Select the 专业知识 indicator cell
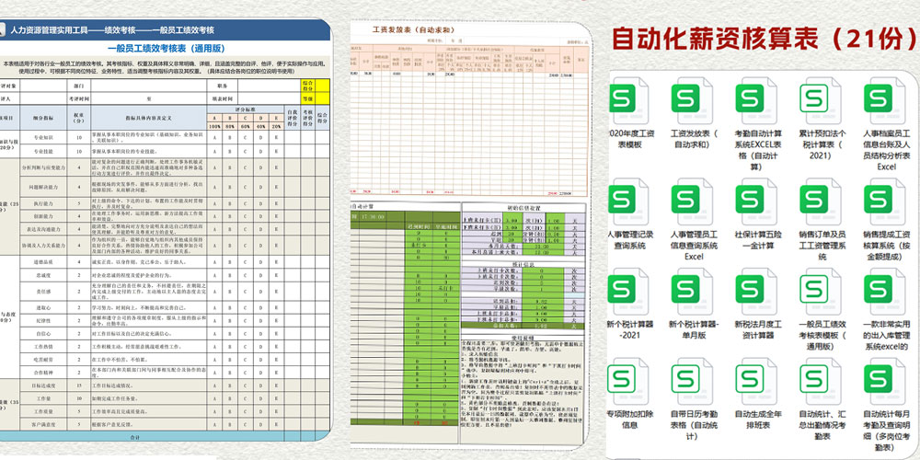This screenshot has width=920, height=460. click(44, 136)
